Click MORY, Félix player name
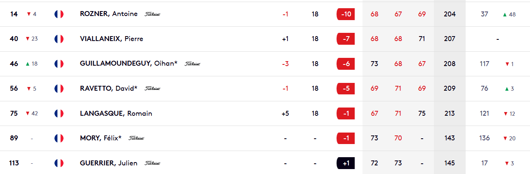 click(x=101, y=138)
